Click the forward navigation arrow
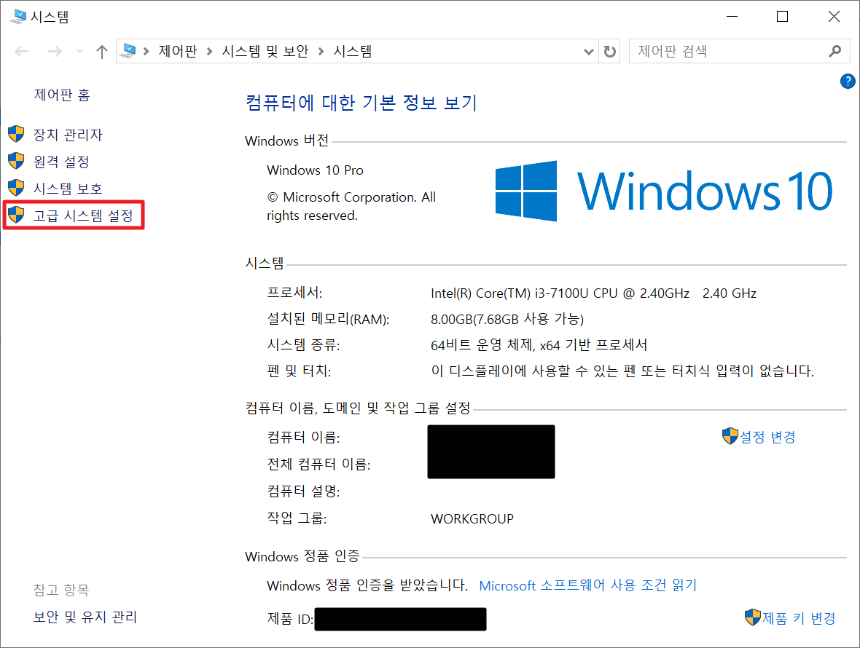This screenshot has width=860, height=648. (x=55, y=52)
